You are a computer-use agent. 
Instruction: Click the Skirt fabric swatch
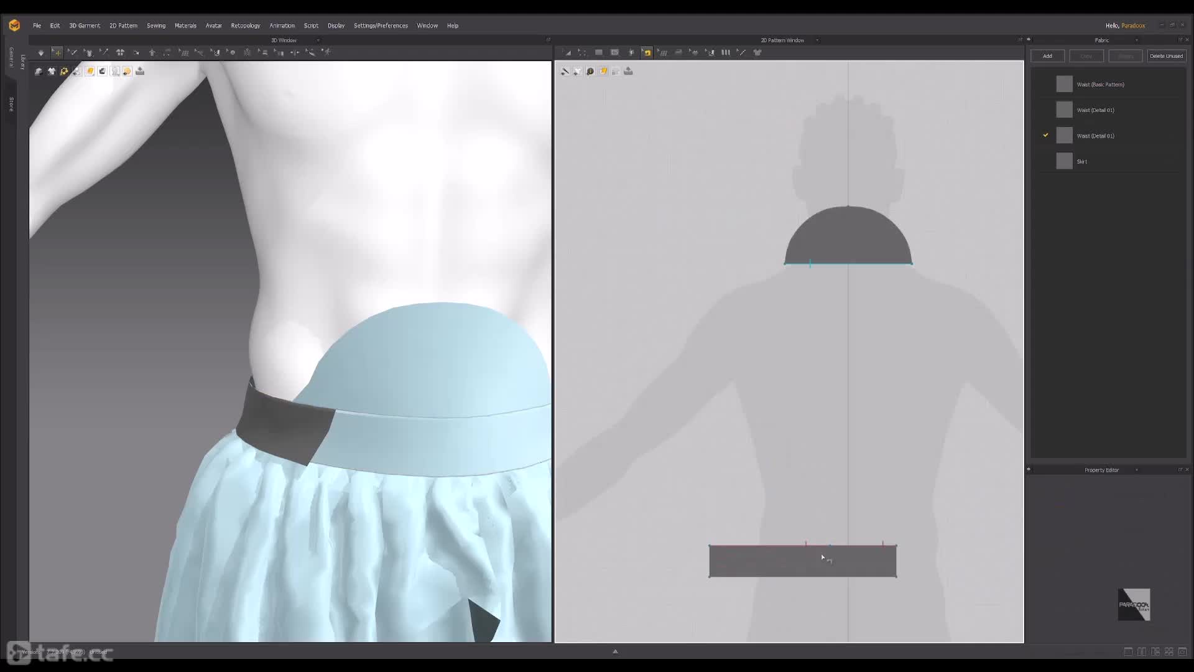[1064, 161]
